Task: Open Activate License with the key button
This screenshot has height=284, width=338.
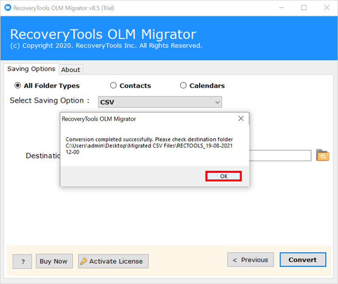Action: tap(113, 261)
